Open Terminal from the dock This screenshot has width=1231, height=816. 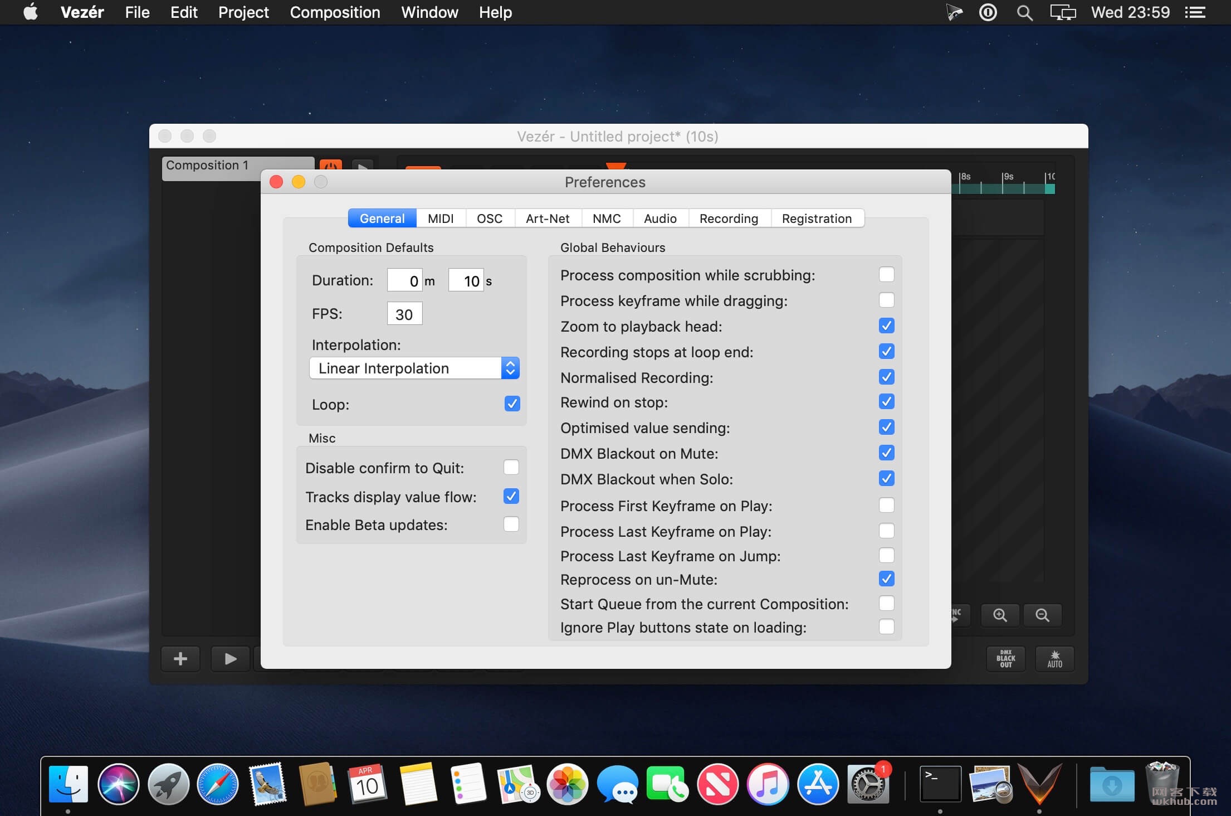coord(940,784)
